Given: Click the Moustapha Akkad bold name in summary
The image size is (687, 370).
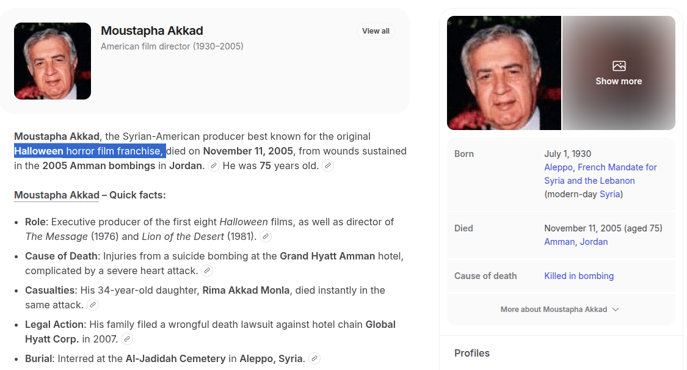Looking at the screenshot, I should [57, 137].
